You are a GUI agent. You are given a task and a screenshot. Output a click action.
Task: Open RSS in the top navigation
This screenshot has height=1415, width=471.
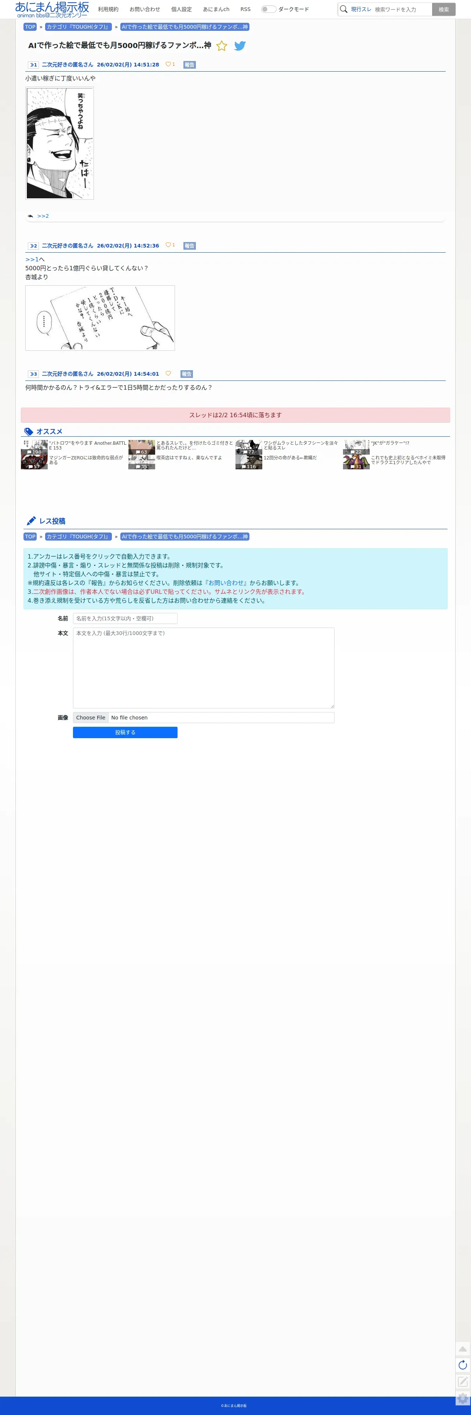pos(245,9)
